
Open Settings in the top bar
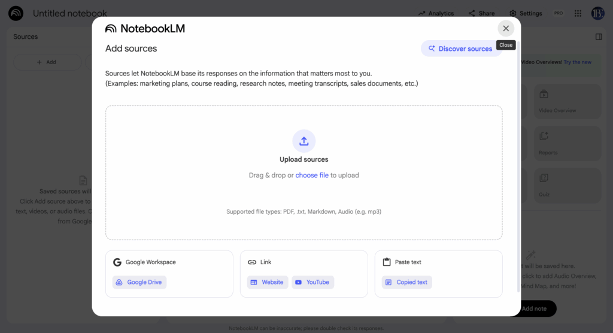point(526,13)
